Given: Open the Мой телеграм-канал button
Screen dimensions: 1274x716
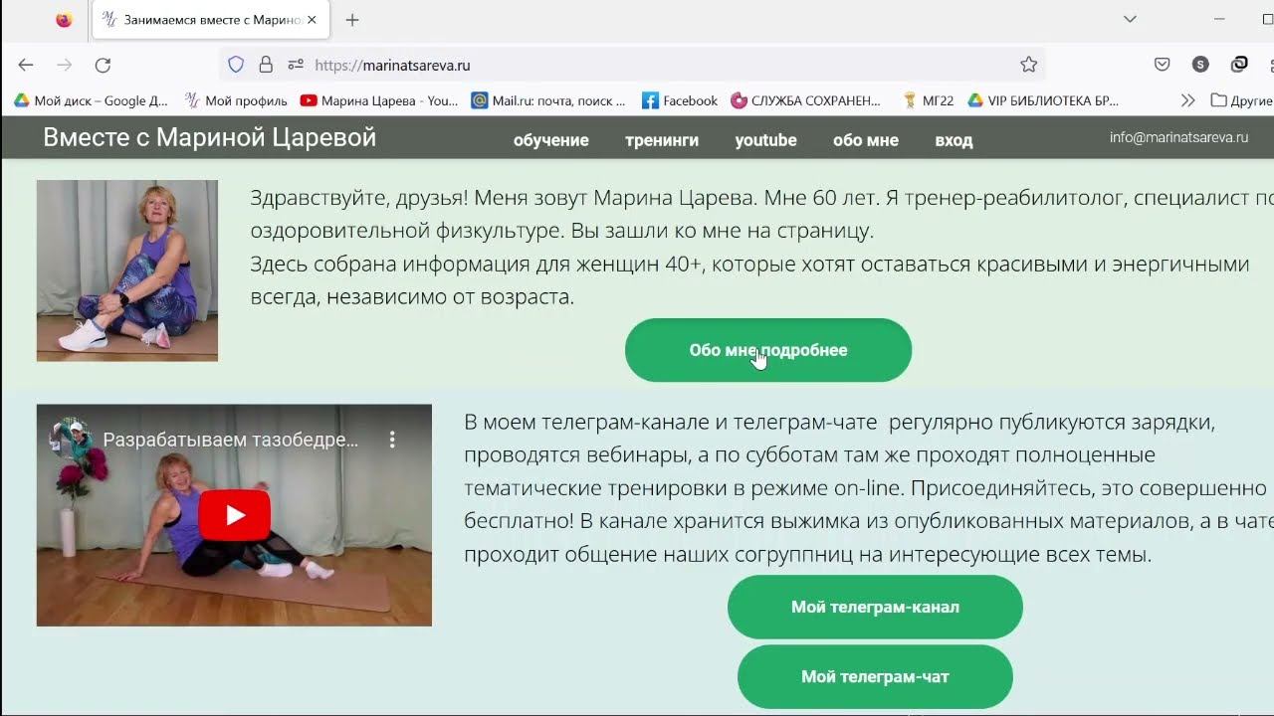Looking at the screenshot, I should [875, 607].
